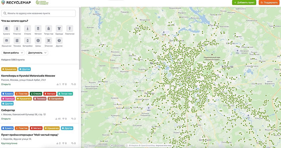This screenshot has height=148, width=281.
Task: Enable the Крышечки (caps) filter
Action: tap(6, 40)
